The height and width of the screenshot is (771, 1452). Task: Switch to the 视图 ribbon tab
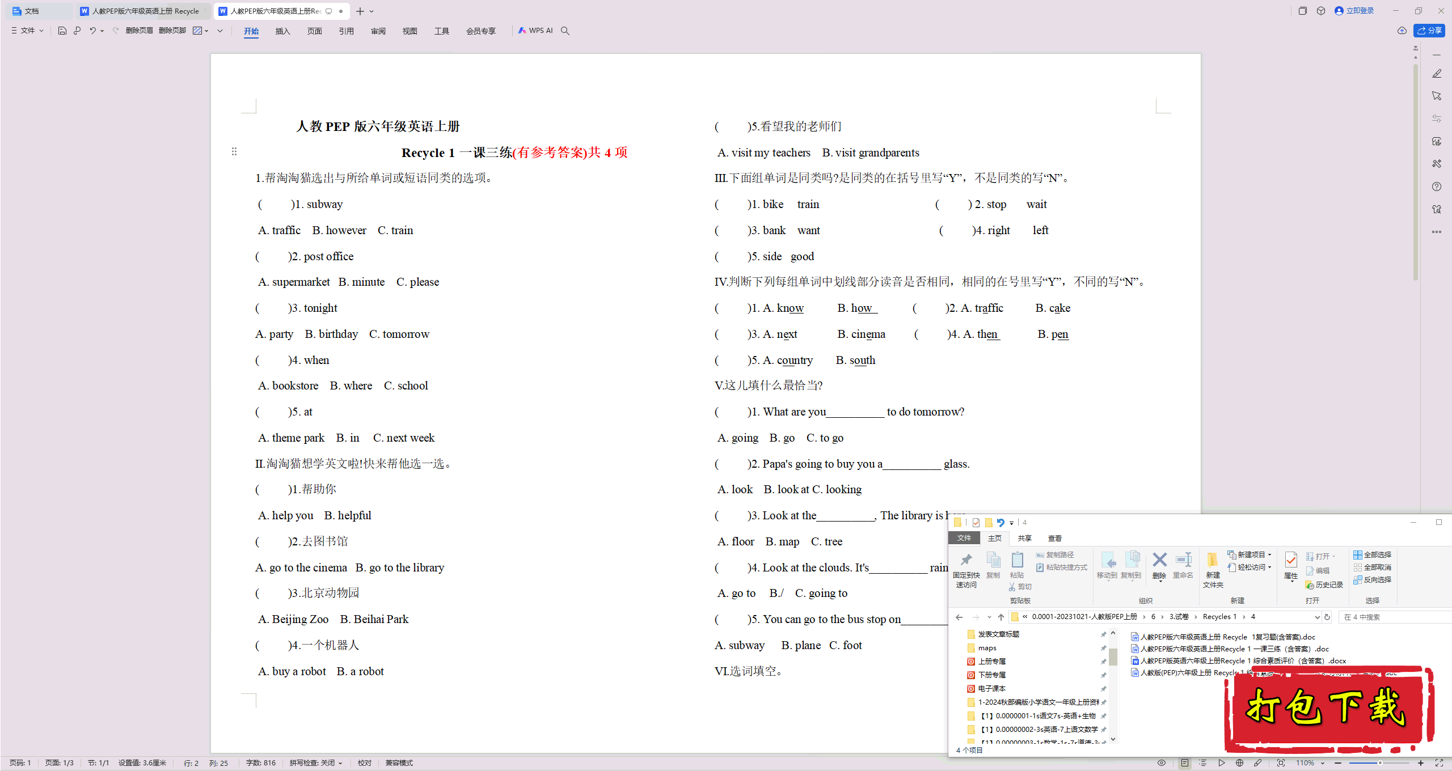tap(410, 31)
